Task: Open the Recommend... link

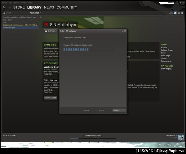Action: pyautogui.click(x=166, y=61)
